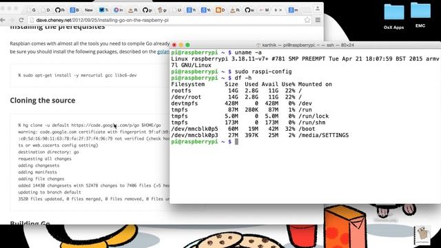Click the /media/SETTINGS row in terminal
Image resolution: width=441 pixels, height=248 pixels.
260,135
